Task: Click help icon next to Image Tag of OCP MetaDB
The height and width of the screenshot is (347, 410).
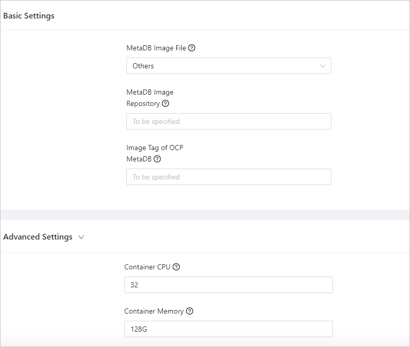Action: point(157,159)
